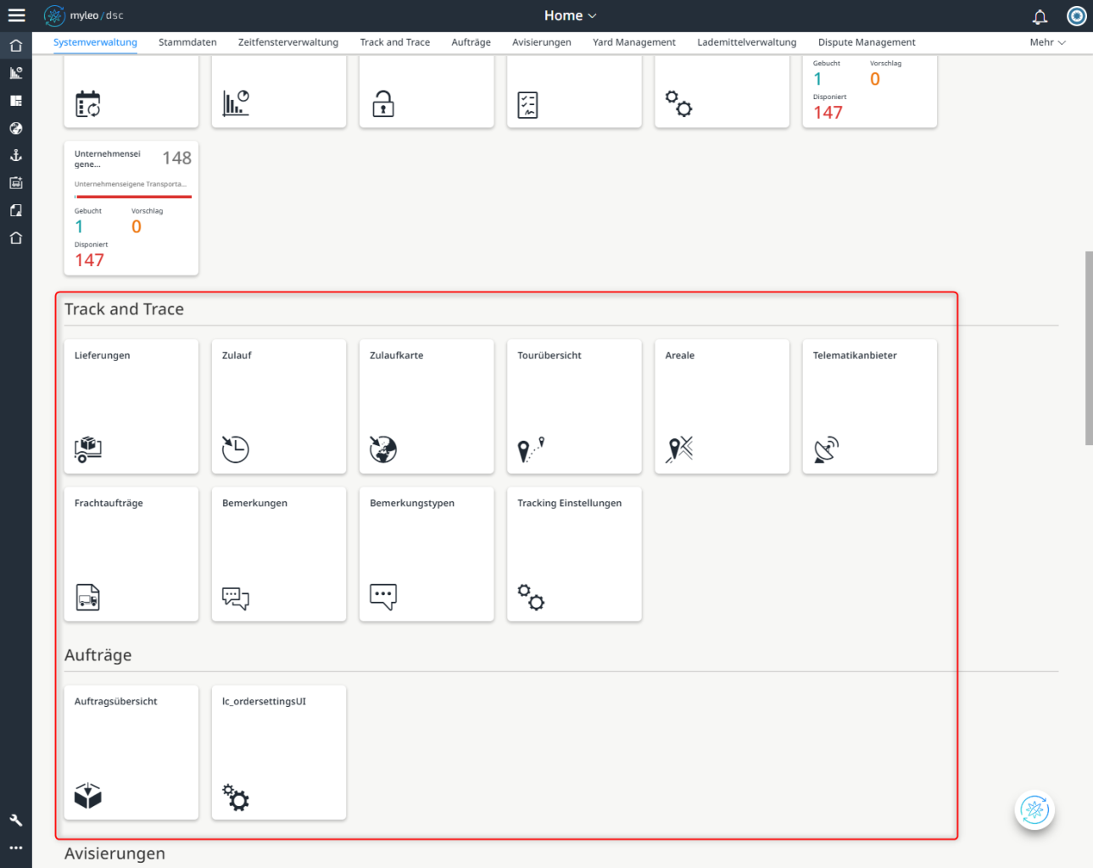Open the double gear tile in top row
This screenshot has width=1093, height=868.
[722, 92]
